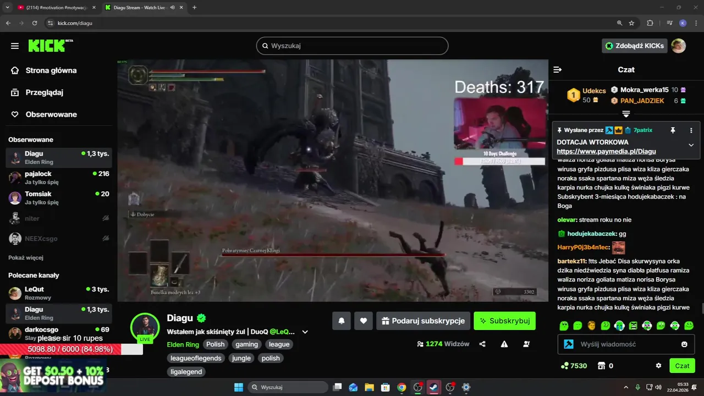
Task: Bookmark this page with star icon
Action: pos(631,23)
